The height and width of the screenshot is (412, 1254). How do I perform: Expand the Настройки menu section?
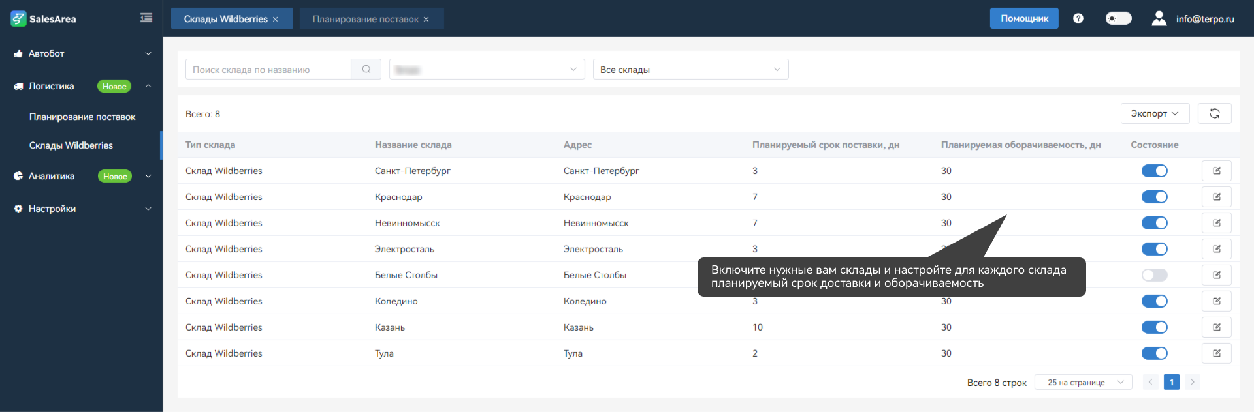(148, 209)
